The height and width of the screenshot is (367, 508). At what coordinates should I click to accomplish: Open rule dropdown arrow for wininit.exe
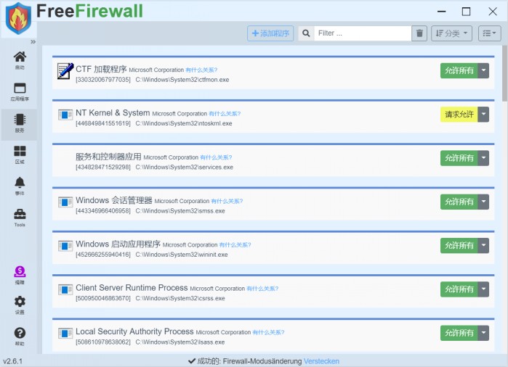pyautogui.click(x=483, y=245)
